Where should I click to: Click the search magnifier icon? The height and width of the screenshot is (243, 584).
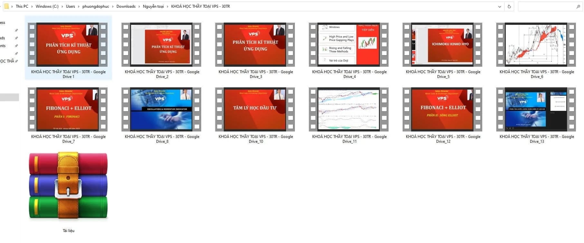pyautogui.click(x=578, y=6)
